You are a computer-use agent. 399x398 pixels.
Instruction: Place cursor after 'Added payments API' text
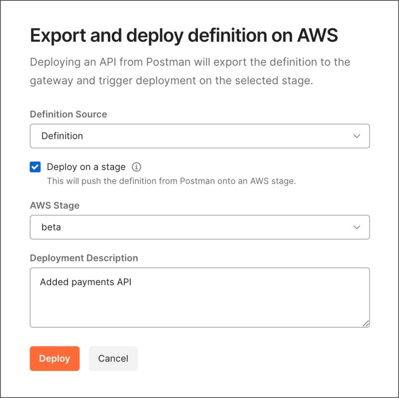coord(132,282)
